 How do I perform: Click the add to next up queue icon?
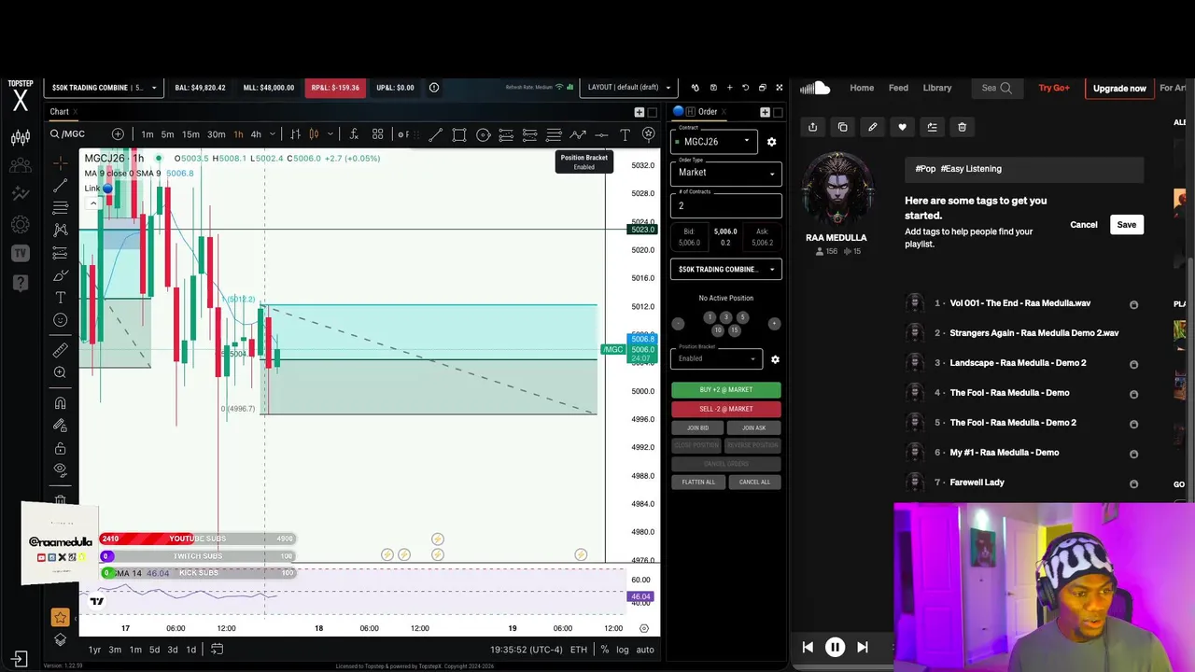(x=932, y=127)
